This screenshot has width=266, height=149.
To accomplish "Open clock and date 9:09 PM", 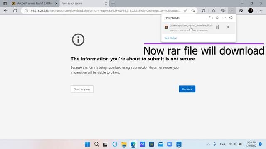I will (251, 144).
